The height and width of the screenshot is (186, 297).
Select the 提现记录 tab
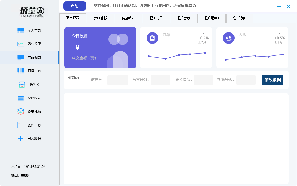click(156, 18)
